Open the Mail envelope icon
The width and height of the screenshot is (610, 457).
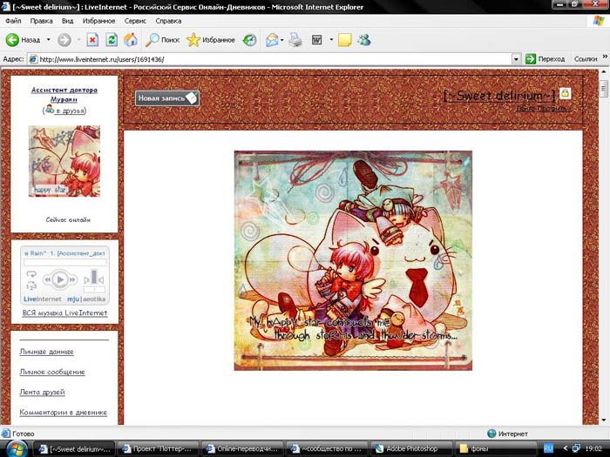(x=272, y=40)
